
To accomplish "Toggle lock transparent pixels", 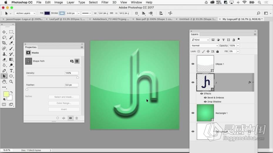I will point(199,51).
